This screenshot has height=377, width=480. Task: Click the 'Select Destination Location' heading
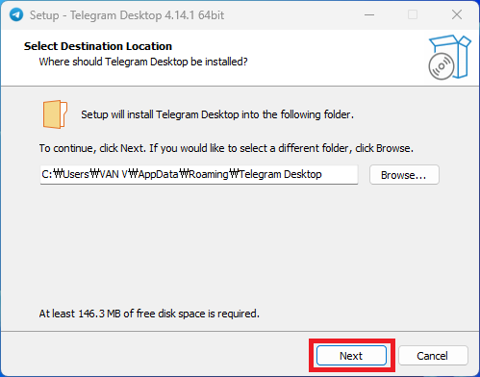(98, 46)
